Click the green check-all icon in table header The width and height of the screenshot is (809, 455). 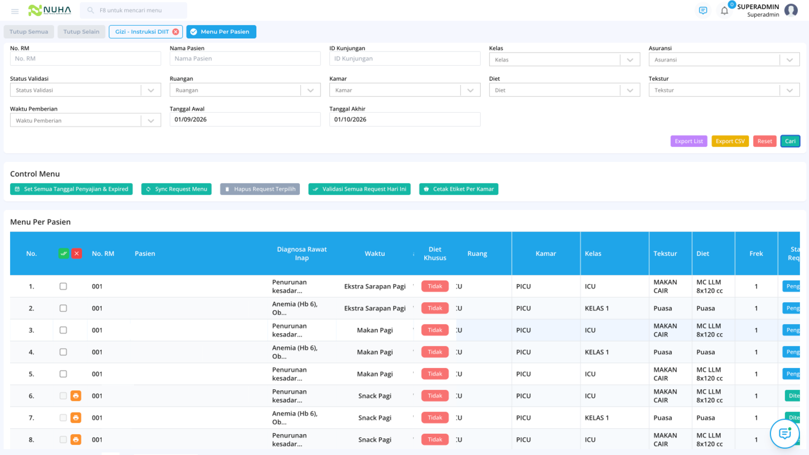tap(64, 254)
